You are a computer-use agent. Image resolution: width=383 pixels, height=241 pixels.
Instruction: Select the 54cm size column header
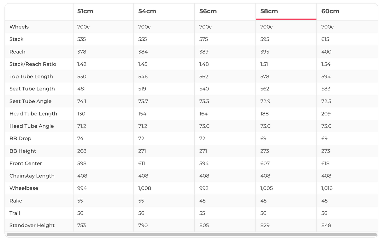click(x=147, y=11)
